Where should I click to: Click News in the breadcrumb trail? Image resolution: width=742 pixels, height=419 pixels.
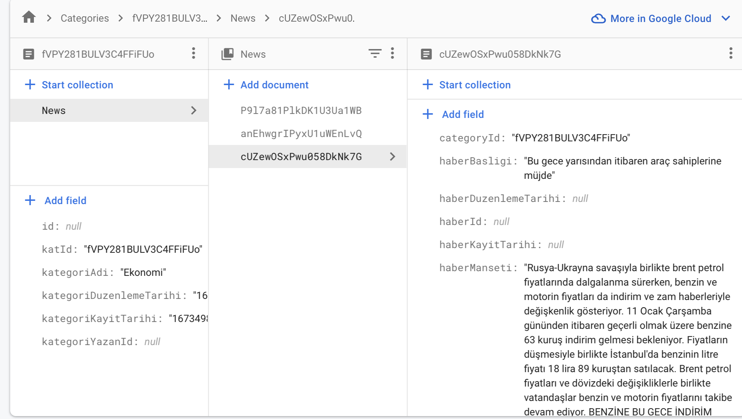pyautogui.click(x=243, y=18)
